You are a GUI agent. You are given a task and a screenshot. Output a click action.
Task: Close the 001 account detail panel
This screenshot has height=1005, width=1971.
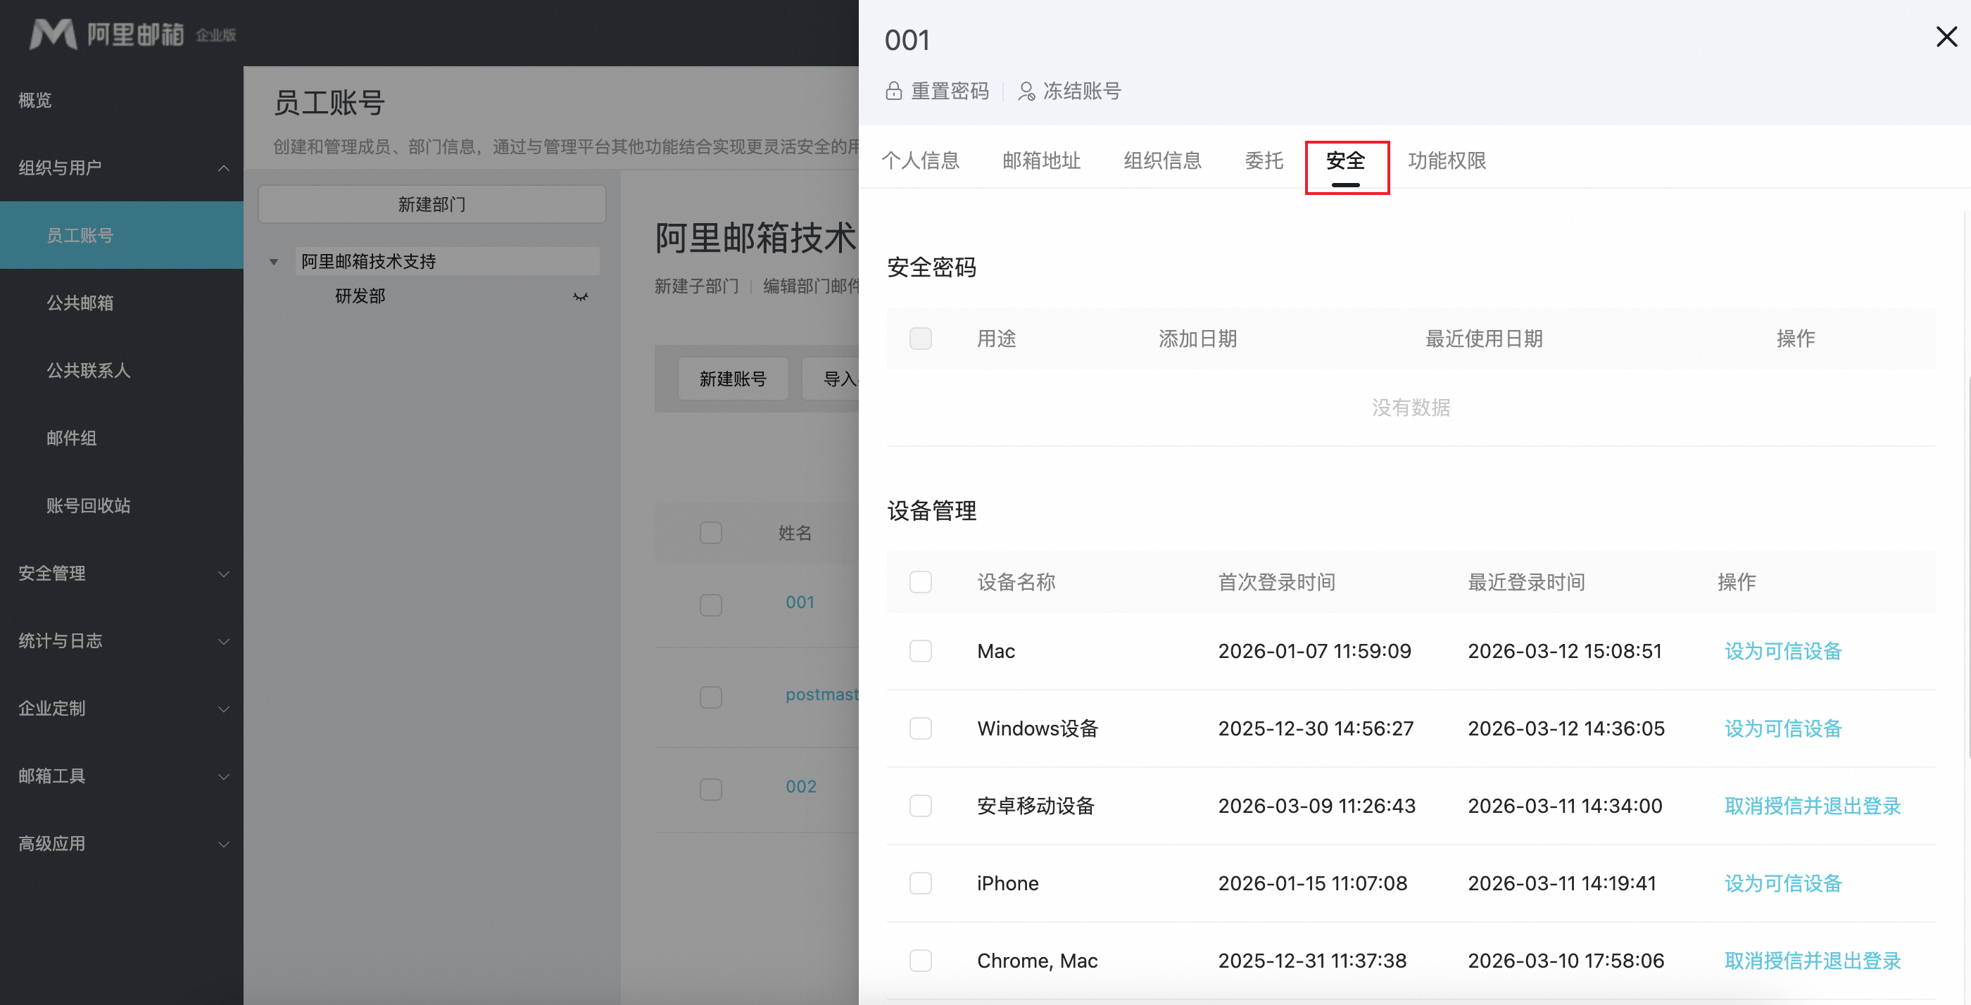point(1946,37)
